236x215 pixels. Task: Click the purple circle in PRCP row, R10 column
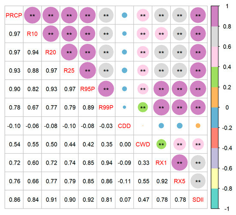click(x=32, y=15)
